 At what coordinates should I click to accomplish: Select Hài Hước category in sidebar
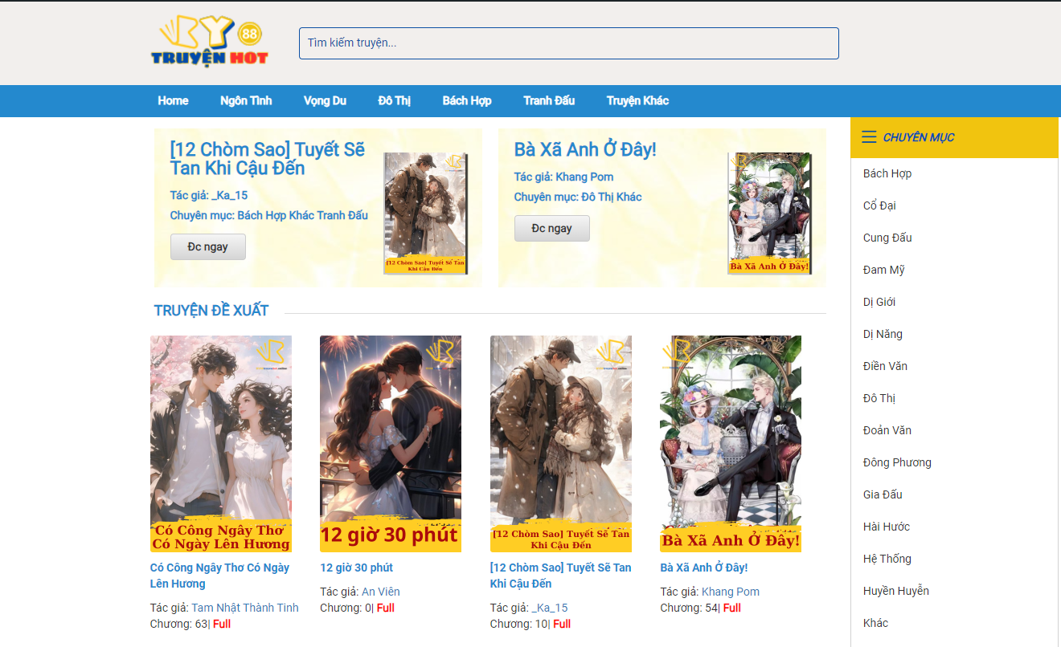887,527
